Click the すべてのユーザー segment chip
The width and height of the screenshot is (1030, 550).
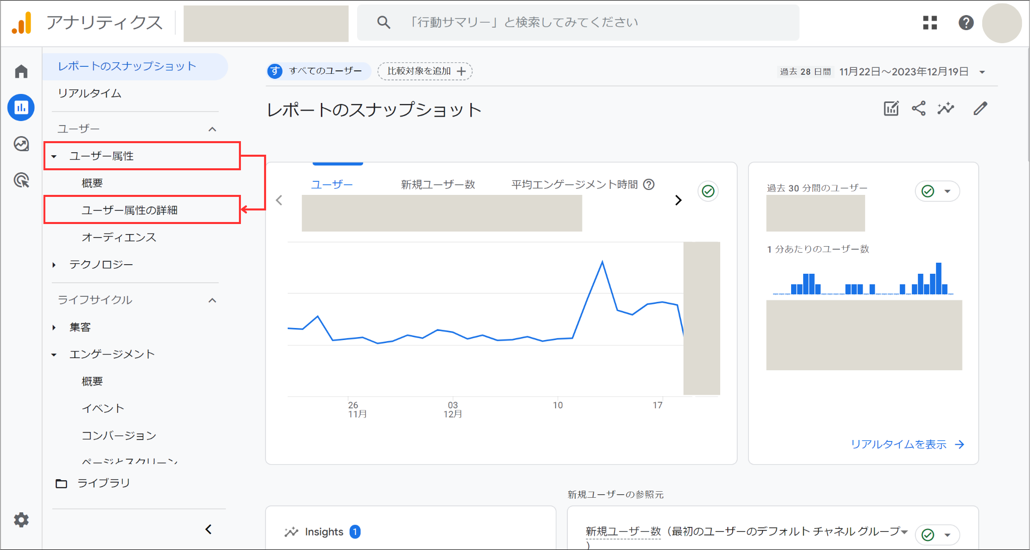pyautogui.click(x=319, y=71)
